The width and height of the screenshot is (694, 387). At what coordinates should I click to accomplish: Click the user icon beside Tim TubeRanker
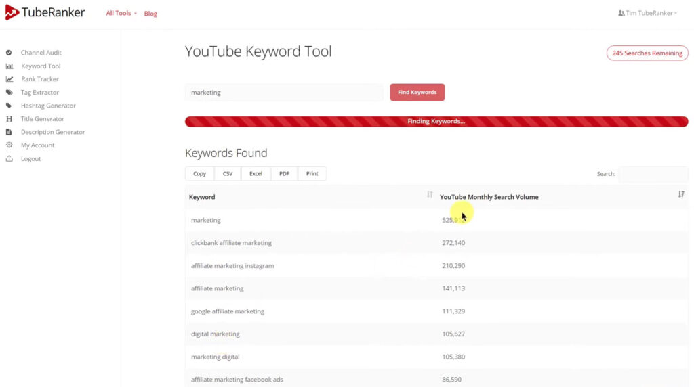coord(621,14)
